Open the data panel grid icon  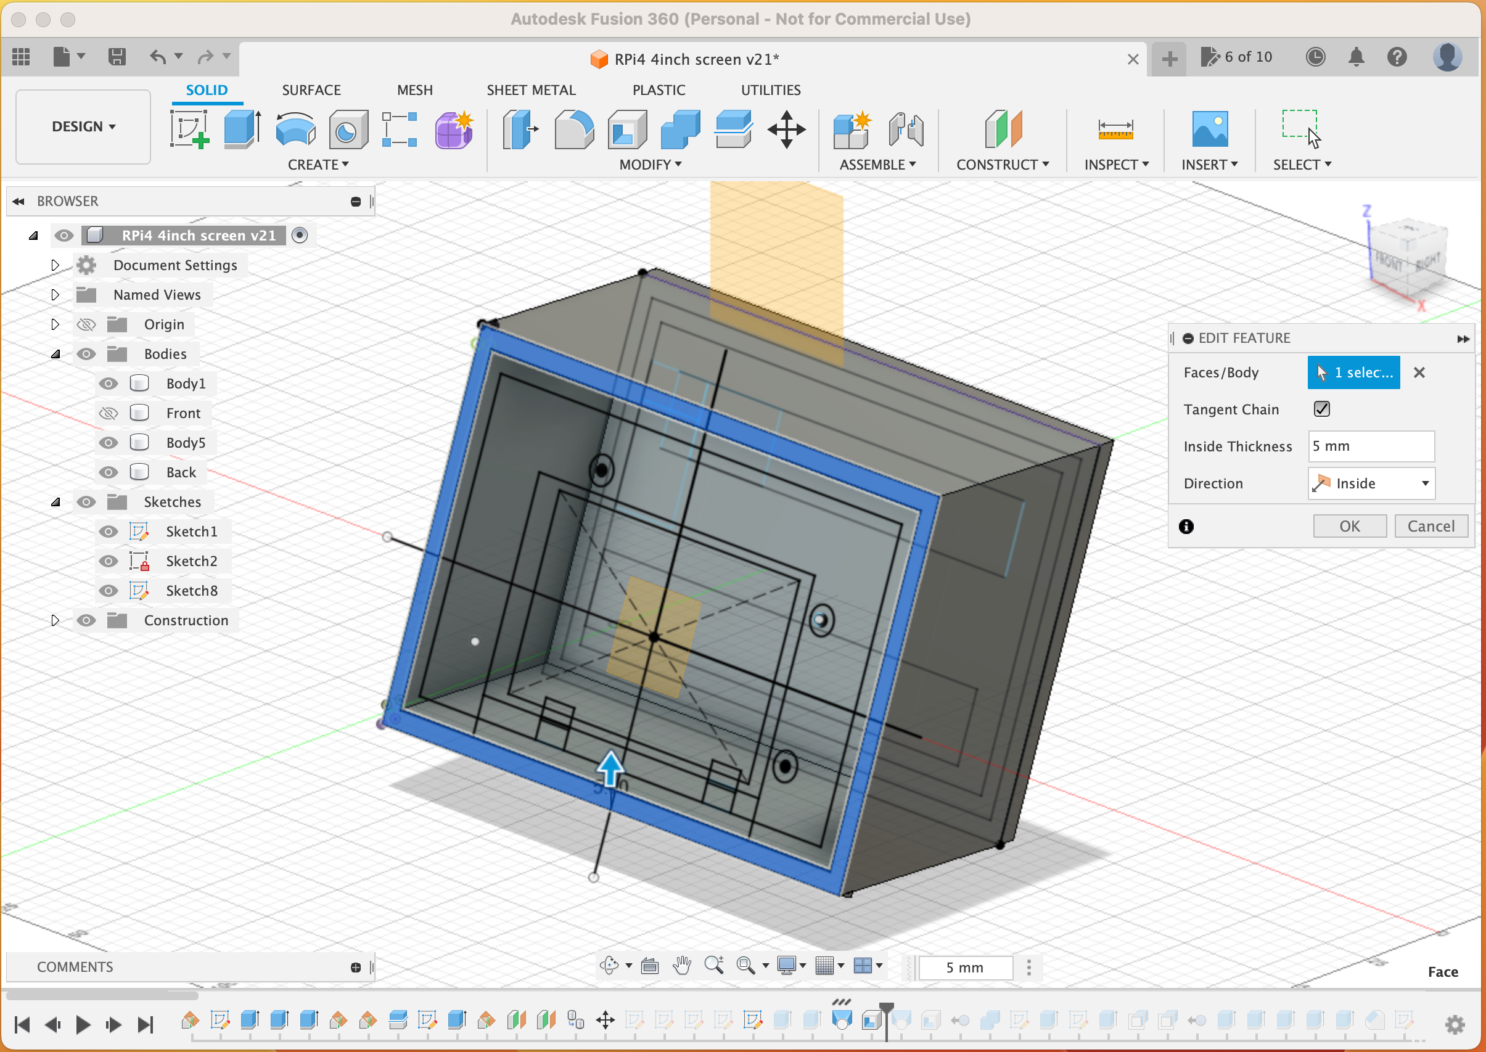pyautogui.click(x=21, y=57)
